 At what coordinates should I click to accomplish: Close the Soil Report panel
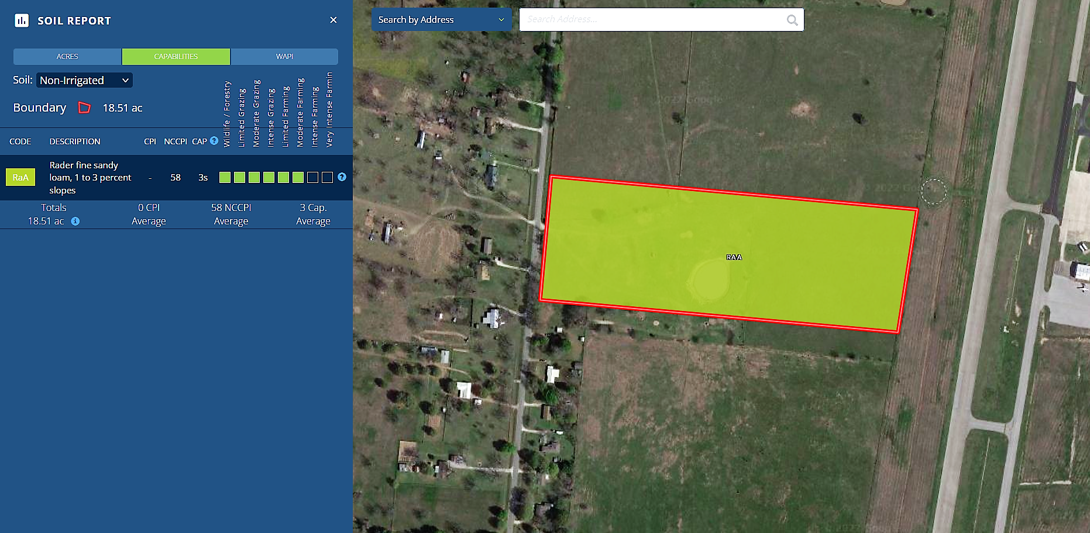[333, 20]
